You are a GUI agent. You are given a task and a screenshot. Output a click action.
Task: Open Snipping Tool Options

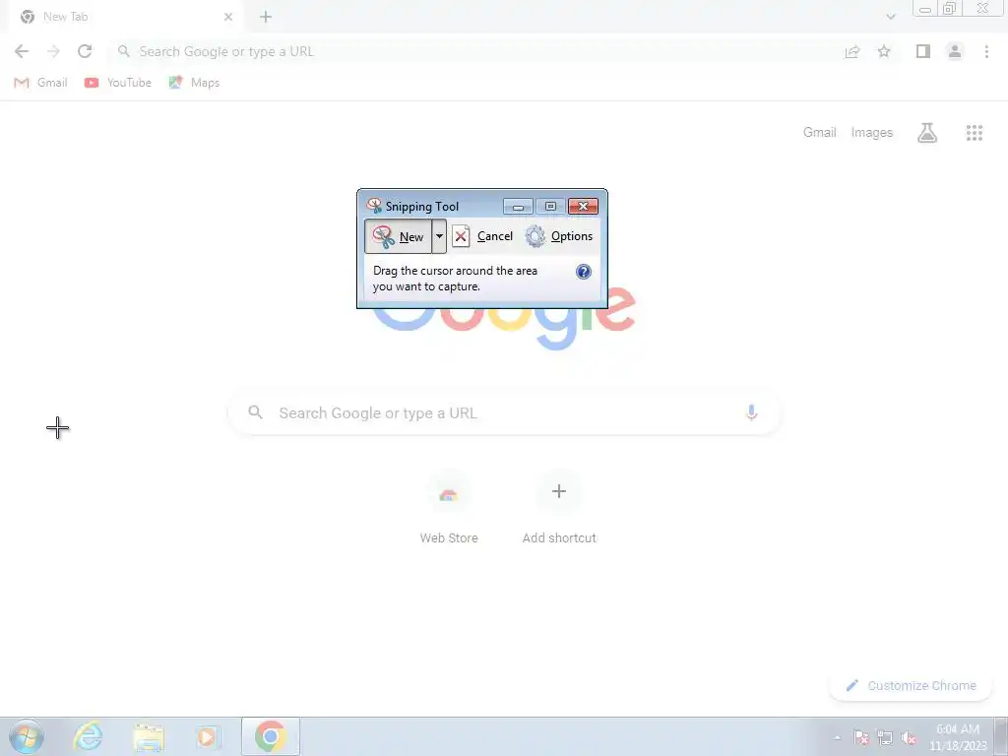559,236
